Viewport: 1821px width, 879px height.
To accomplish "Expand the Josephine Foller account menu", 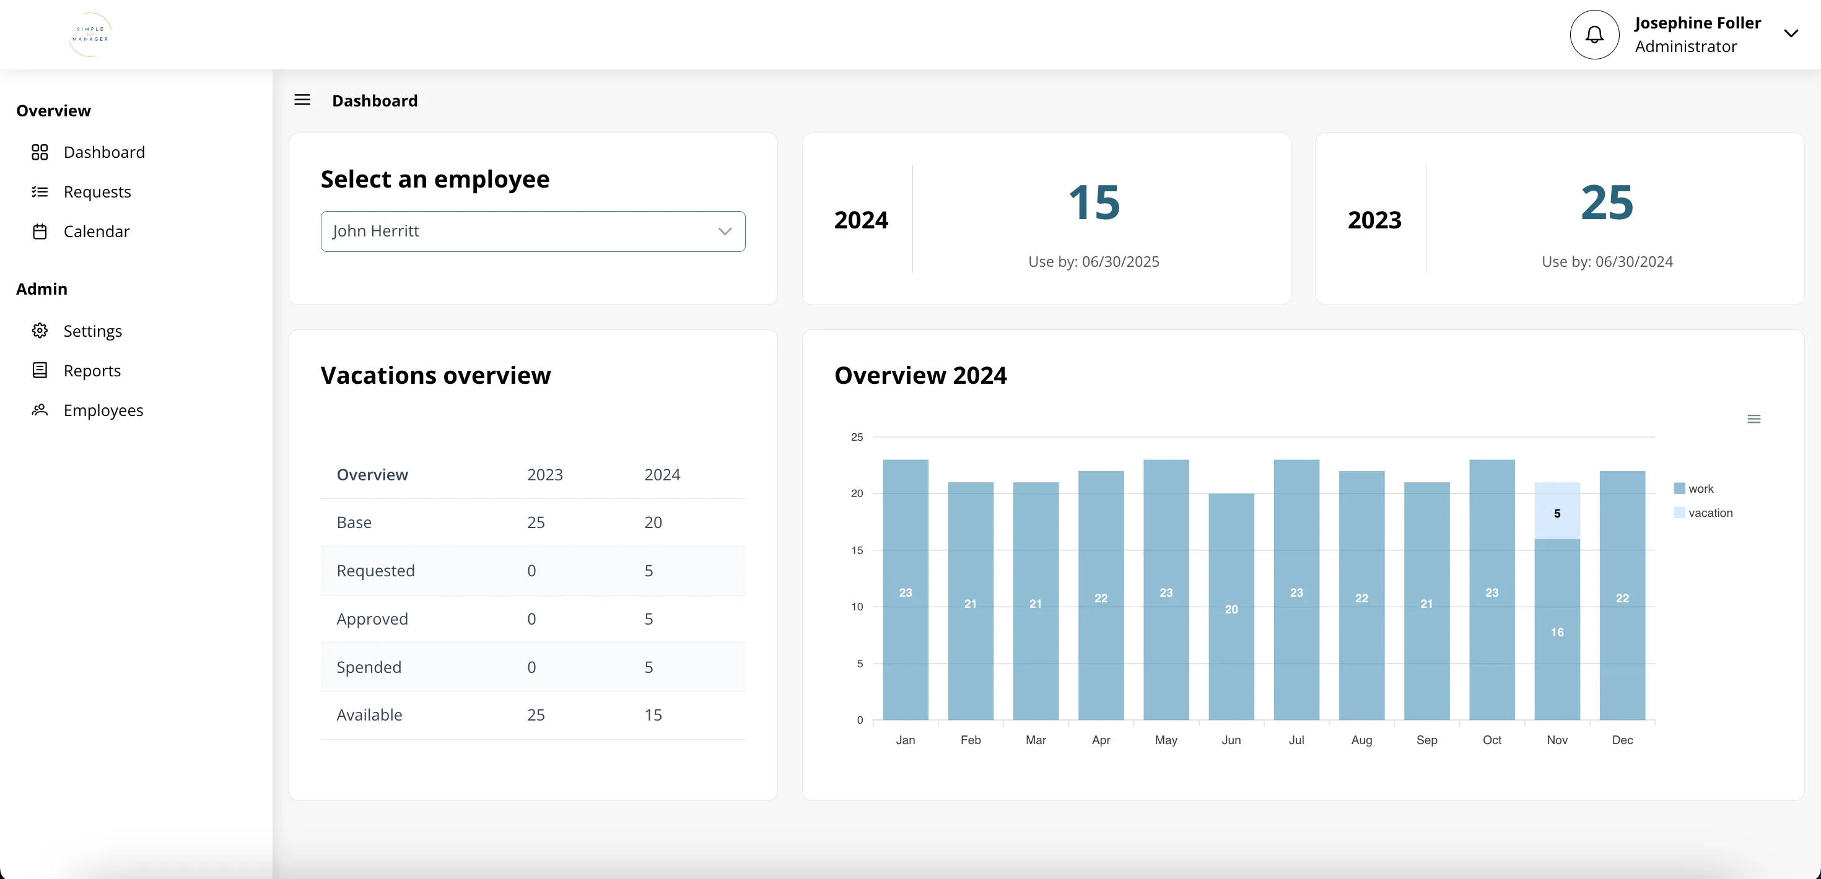I will click(x=1791, y=33).
